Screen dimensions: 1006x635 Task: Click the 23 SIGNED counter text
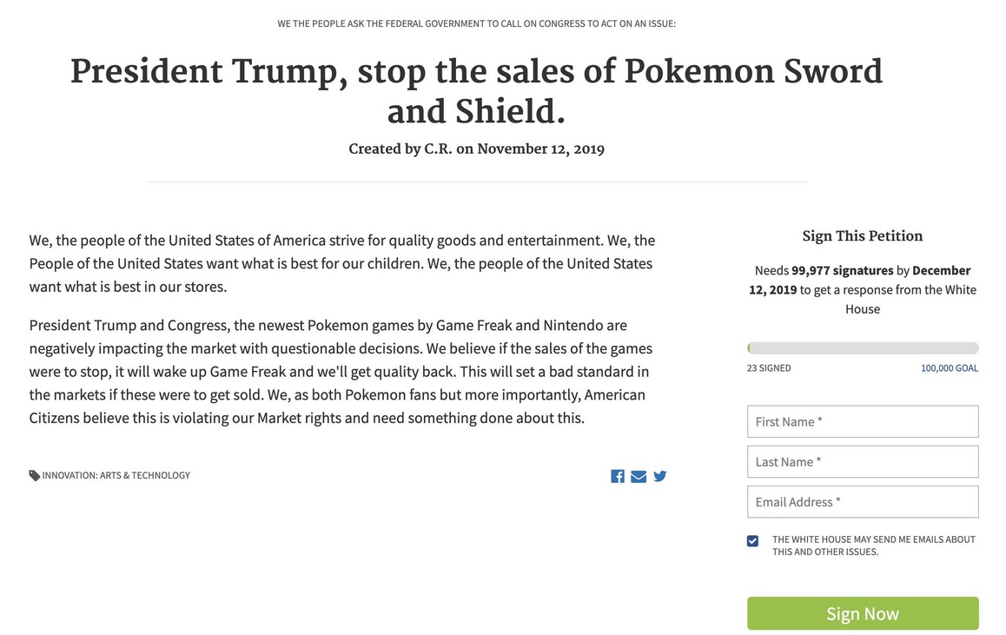769,368
